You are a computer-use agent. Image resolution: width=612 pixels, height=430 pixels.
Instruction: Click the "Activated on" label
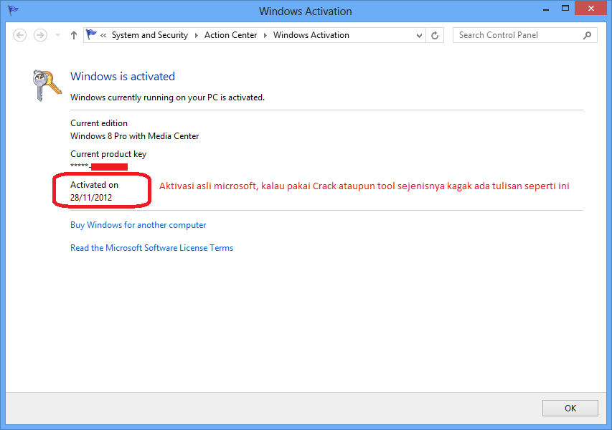[94, 185]
